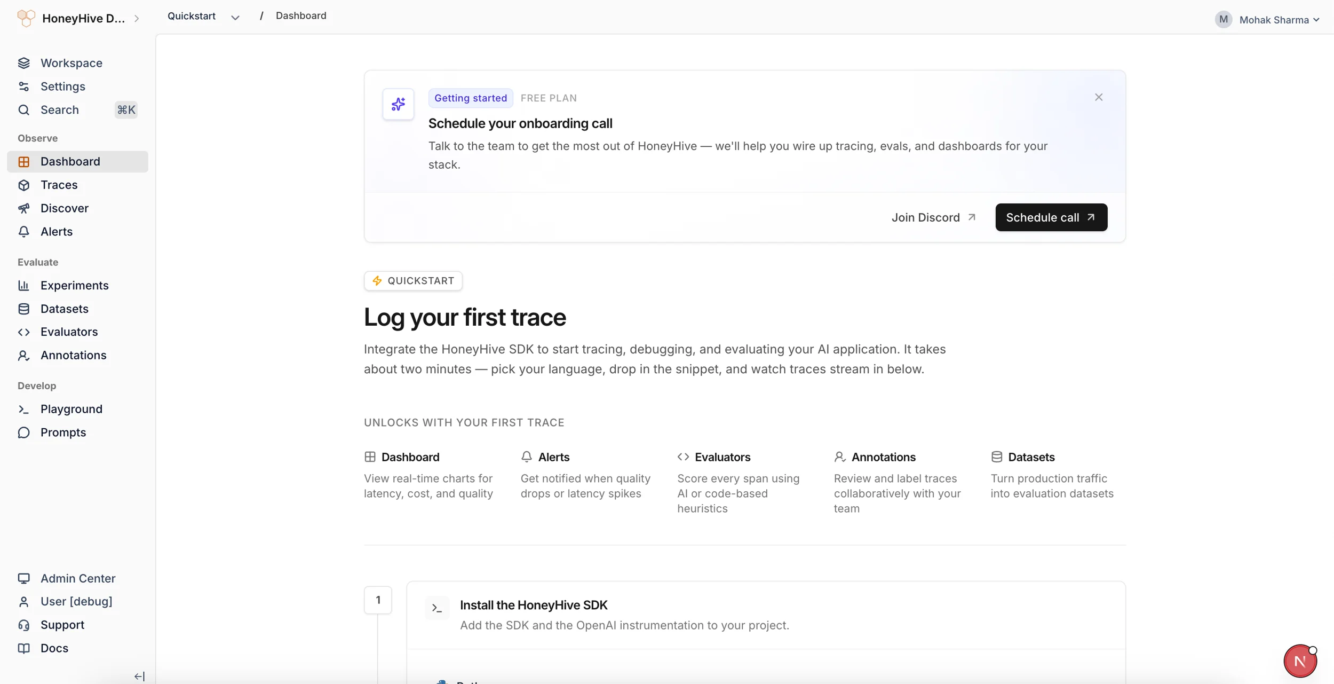This screenshot has width=1334, height=684.
Task: Click the Discover telescope icon
Action: click(x=24, y=208)
